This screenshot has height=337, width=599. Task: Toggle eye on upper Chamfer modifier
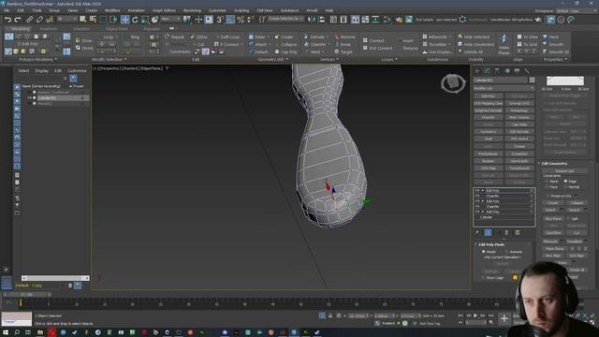pyautogui.click(x=477, y=196)
